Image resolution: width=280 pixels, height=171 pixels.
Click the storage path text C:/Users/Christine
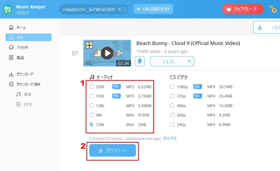(125, 139)
